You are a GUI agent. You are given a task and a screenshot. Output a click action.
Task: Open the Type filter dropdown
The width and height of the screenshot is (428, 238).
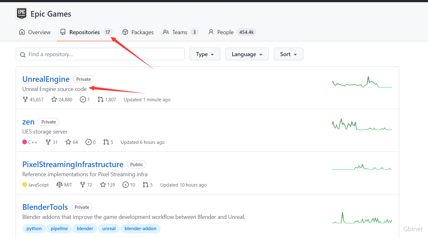click(205, 54)
